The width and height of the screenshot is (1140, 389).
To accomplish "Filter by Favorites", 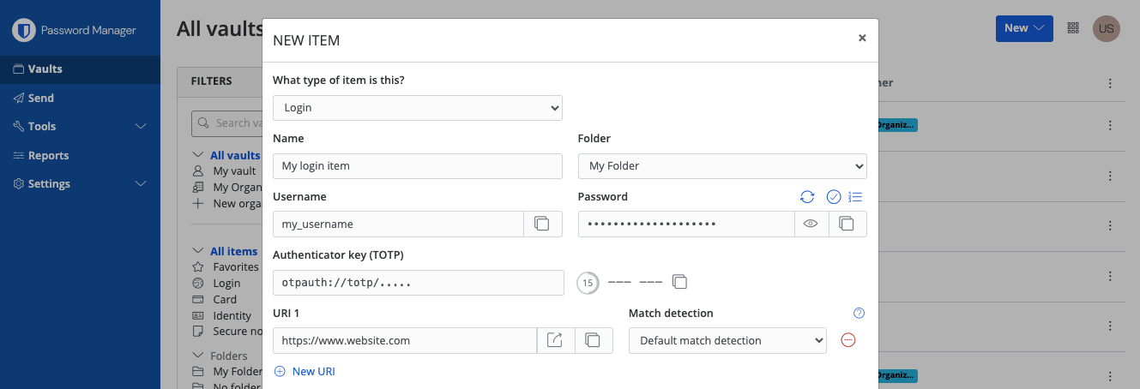I will pos(236,267).
